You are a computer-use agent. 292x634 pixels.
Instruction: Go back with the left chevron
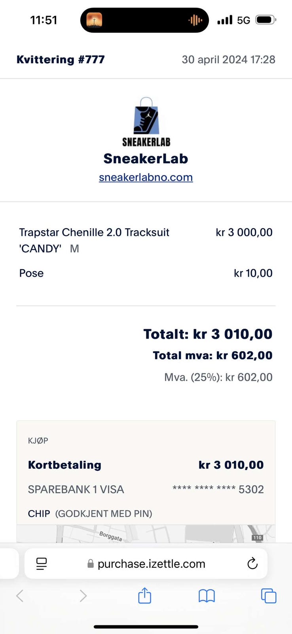[20, 596]
